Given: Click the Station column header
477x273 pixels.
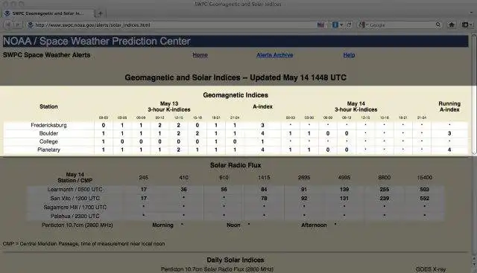Looking at the screenshot, I should 48,106.
